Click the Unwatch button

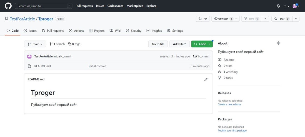(223, 19)
